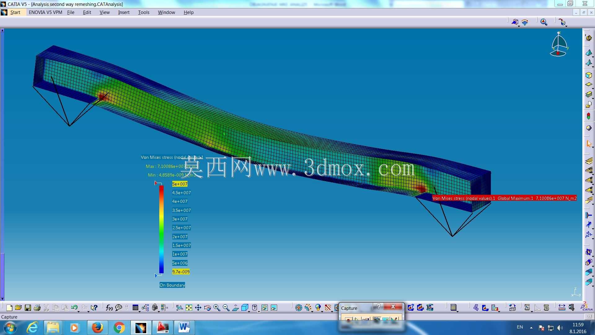
Task: Click the 1D Property beam icon
Action: 588,94
